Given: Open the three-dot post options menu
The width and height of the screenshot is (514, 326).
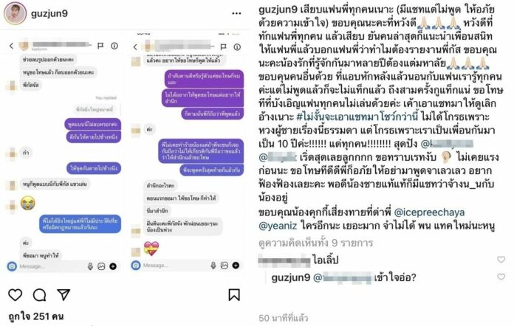Looking at the screenshot, I should [x=236, y=13].
